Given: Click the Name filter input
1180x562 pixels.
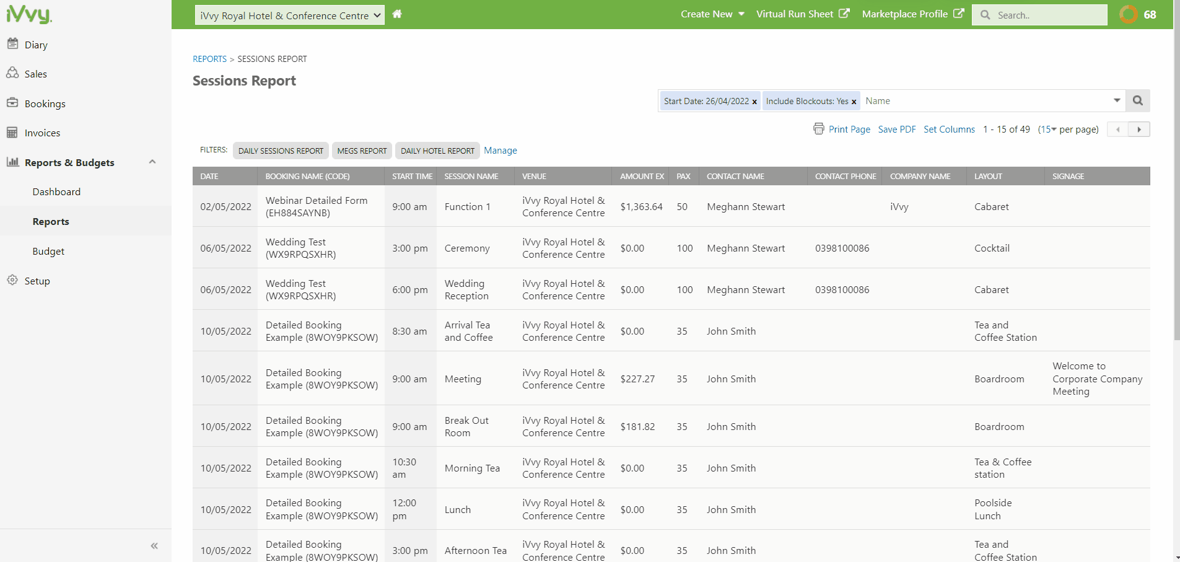Looking at the screenshot, I should pyautogui.click(x=986, y=100).
